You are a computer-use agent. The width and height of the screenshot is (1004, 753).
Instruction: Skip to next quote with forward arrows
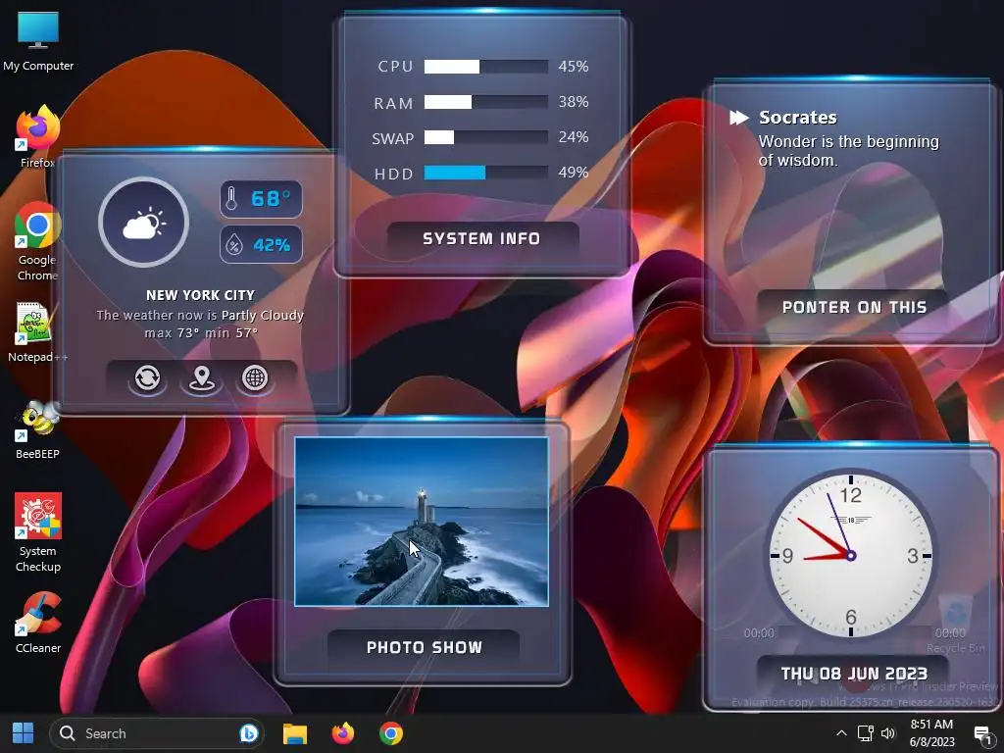[739, 118]
